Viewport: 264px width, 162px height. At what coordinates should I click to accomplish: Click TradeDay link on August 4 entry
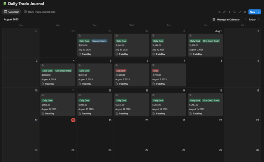point(49,84)
